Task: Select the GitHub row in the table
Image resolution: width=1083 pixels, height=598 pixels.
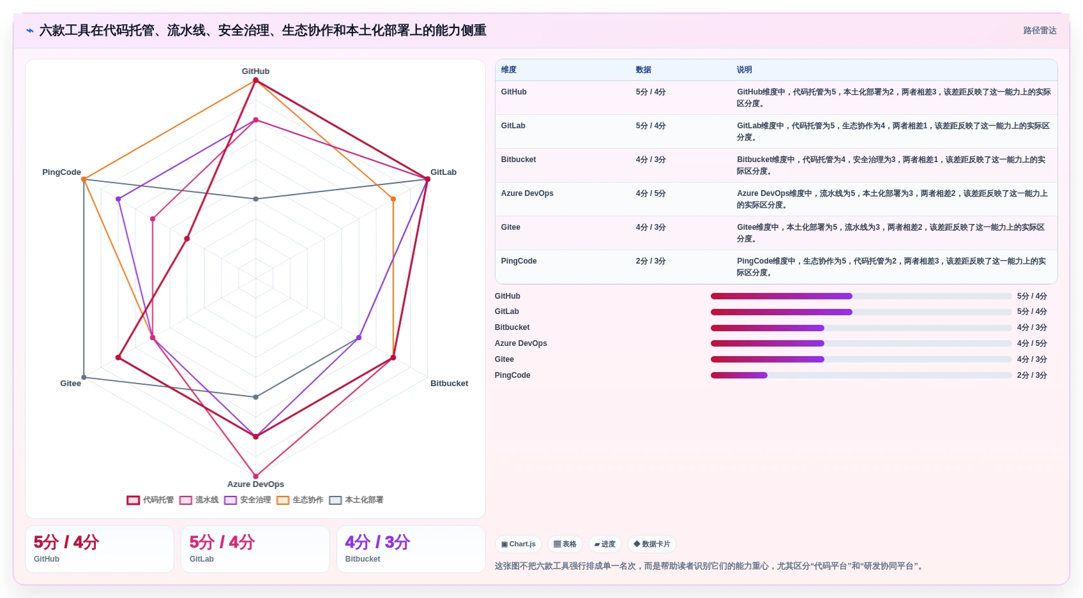Action: [x=776, y=98]
